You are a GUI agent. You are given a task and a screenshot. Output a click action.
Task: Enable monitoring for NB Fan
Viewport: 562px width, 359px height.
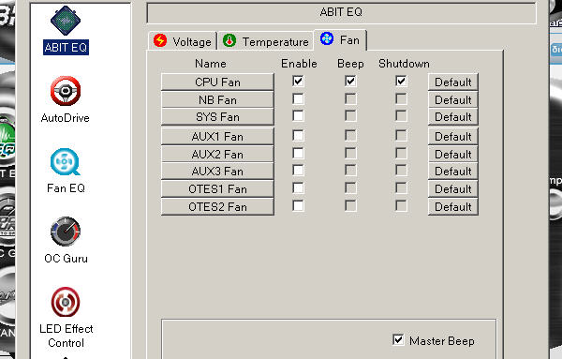pyautogui.click(x=298, y=98)
